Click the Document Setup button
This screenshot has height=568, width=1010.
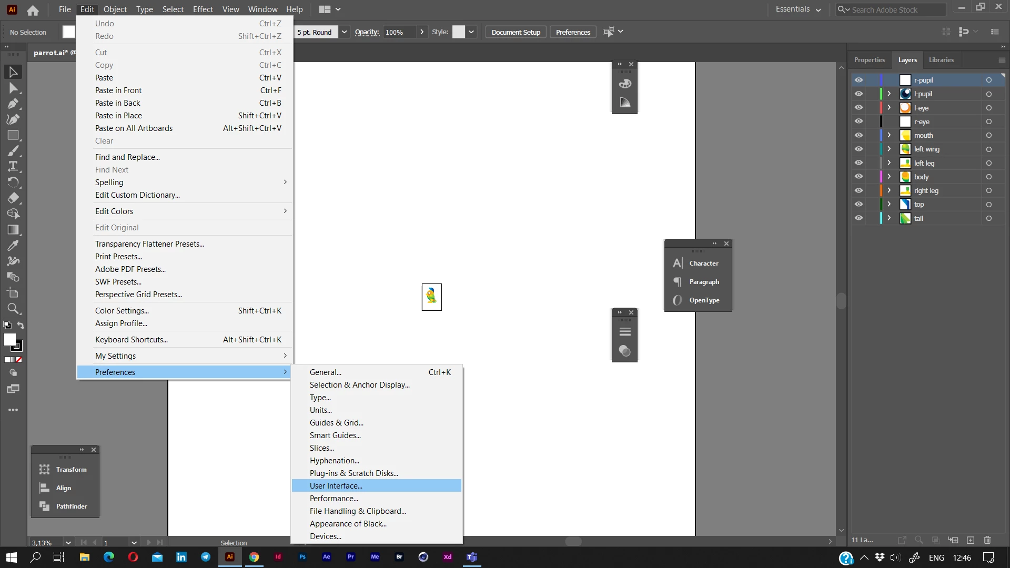click(516, 32)
